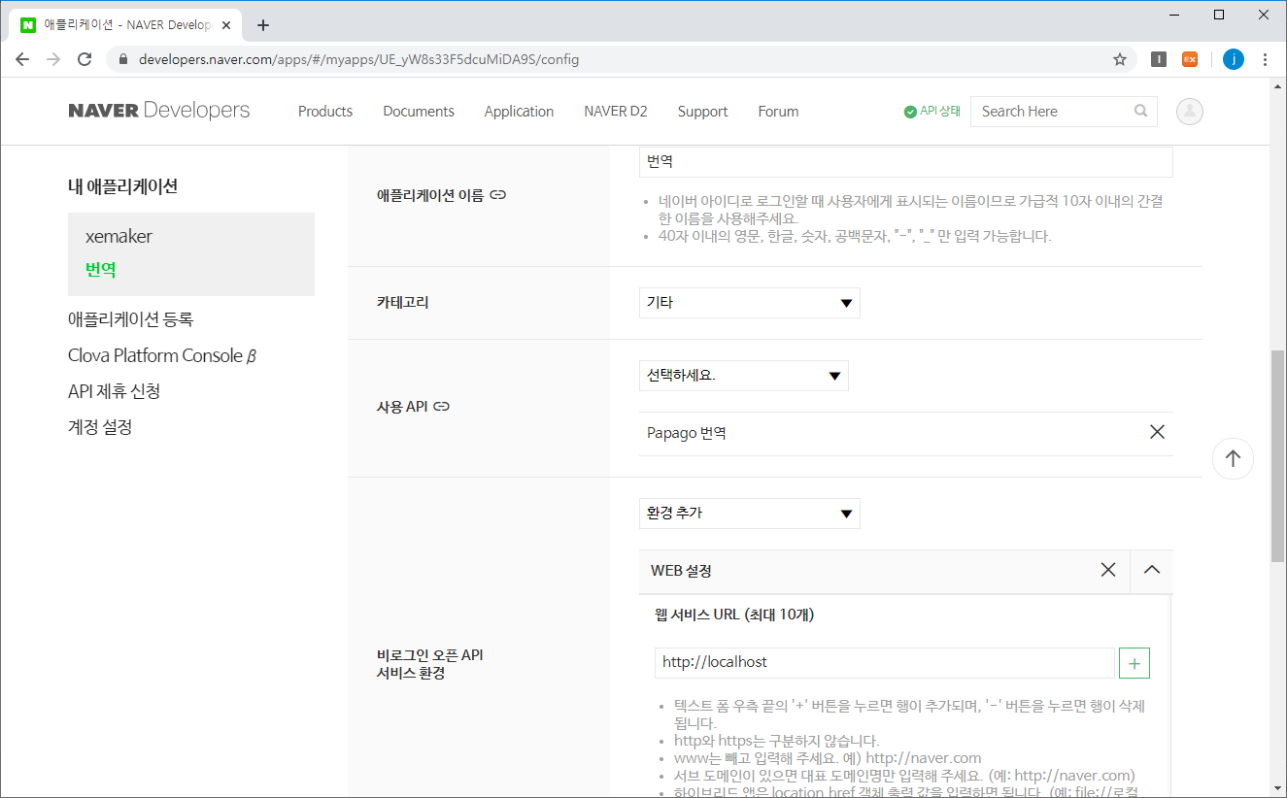Open Clova Platform Console sidebar link
The width and height of the screenshot is (1287, 798).
coord(162,355)
